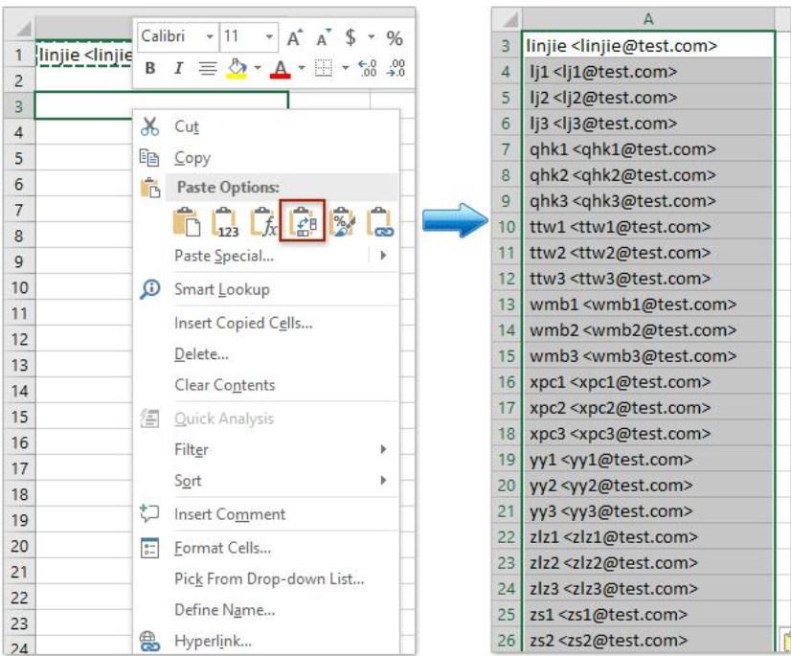Open the dollar format dropdown arrow
This screenshot has height=656, width=791.
coord(372,36)
